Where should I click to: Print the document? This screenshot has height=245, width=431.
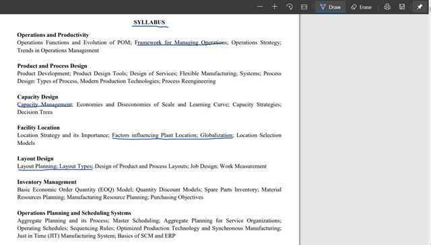(x=387, y=7)
